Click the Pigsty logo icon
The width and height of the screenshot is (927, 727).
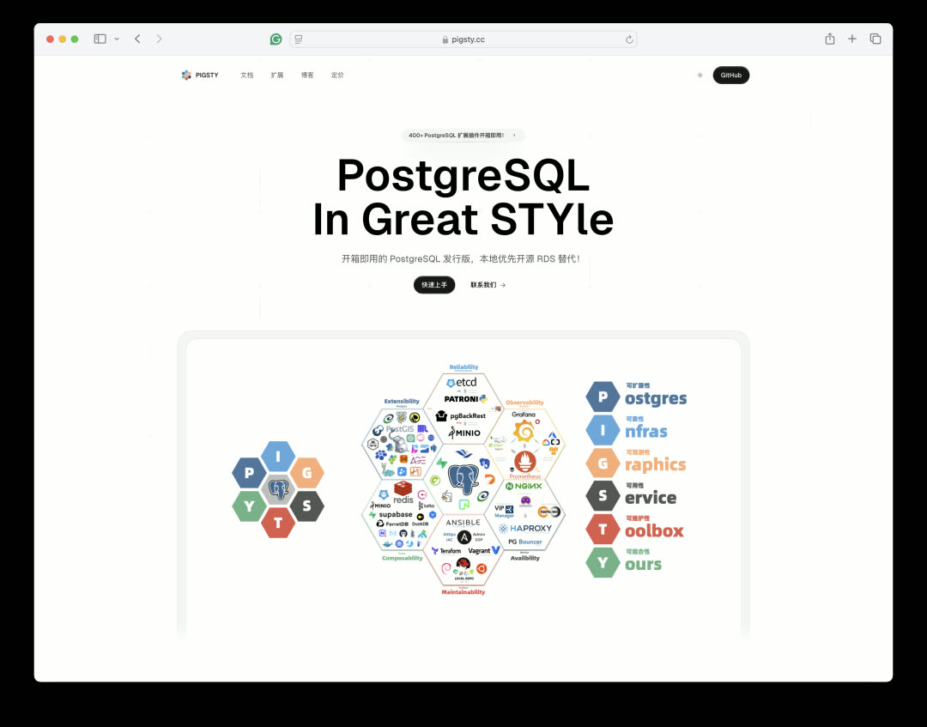[186, 76]
